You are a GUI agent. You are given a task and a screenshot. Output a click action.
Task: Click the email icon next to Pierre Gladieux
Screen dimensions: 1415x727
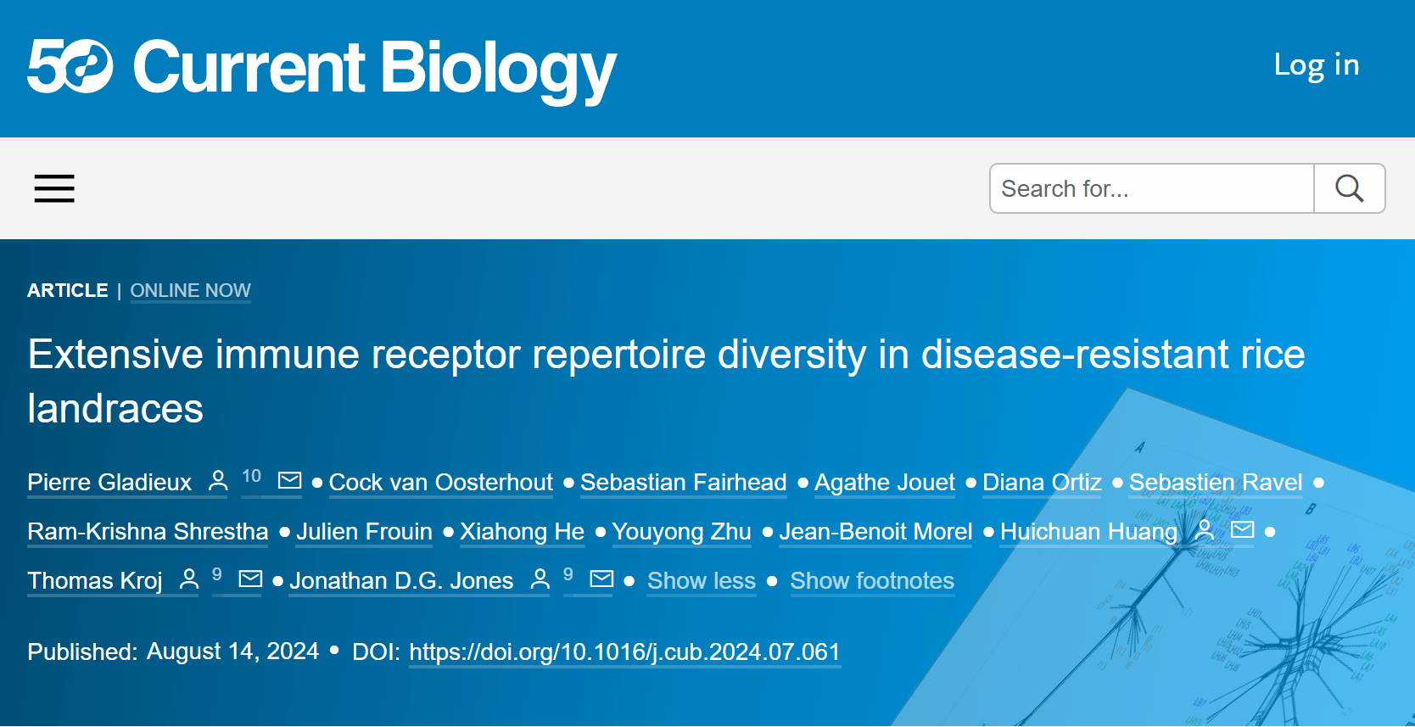click(290, 481)
